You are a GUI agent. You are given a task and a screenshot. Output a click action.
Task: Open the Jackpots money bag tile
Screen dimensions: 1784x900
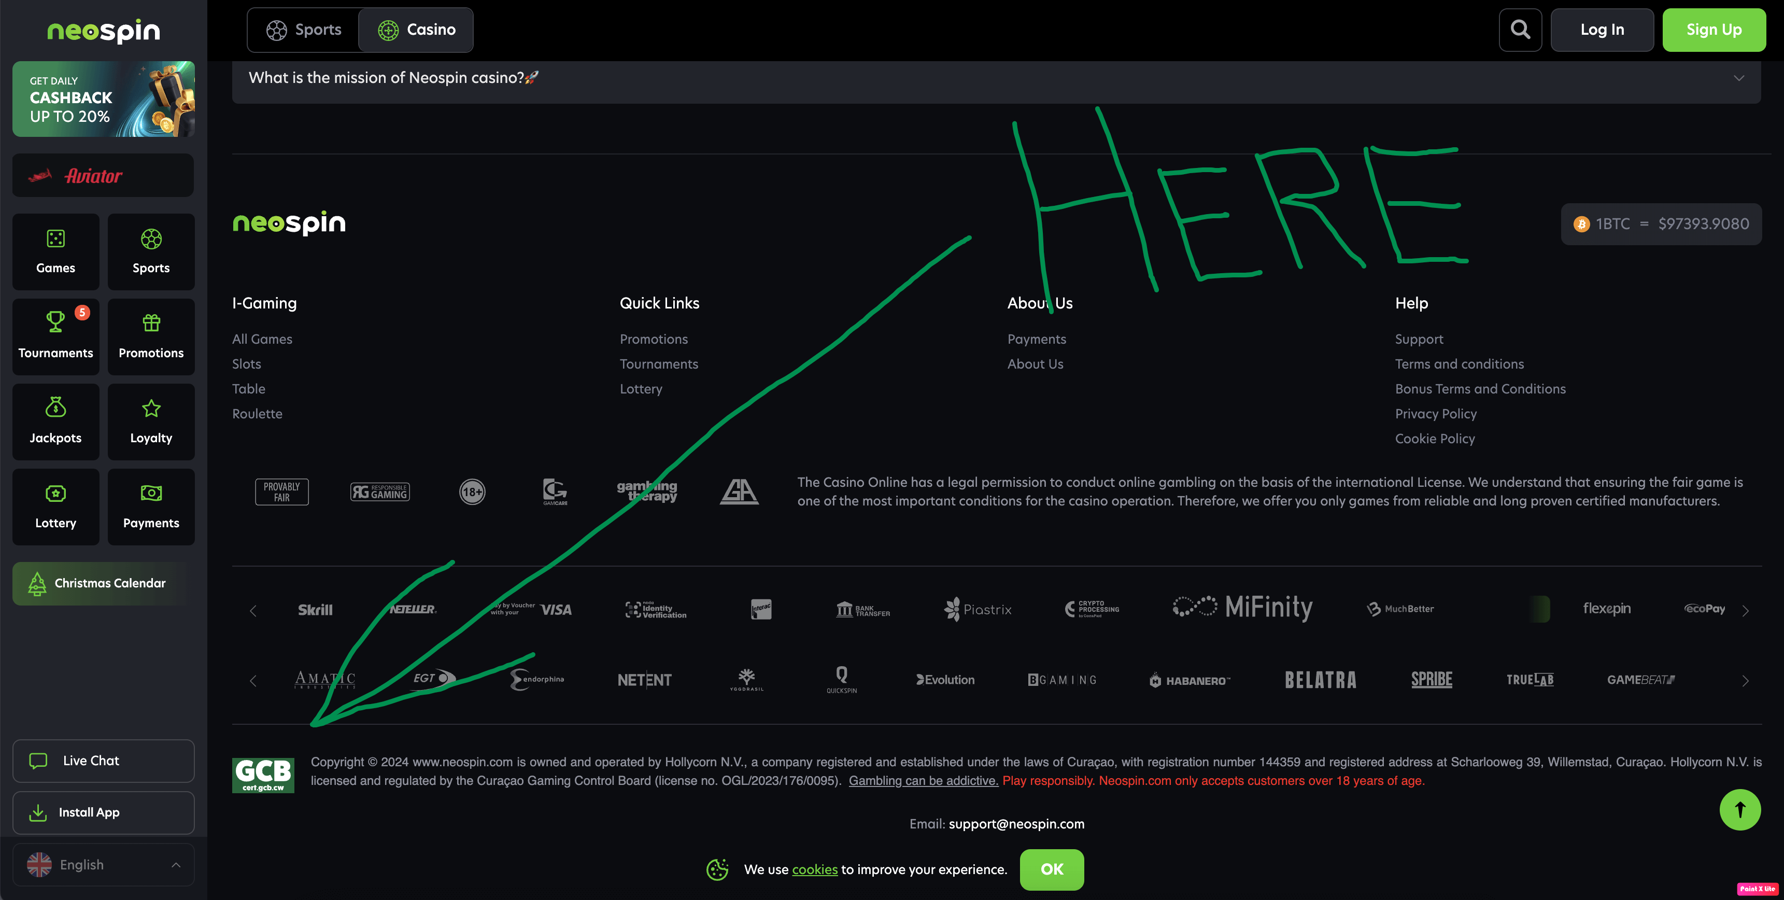(x=55, y=422)
